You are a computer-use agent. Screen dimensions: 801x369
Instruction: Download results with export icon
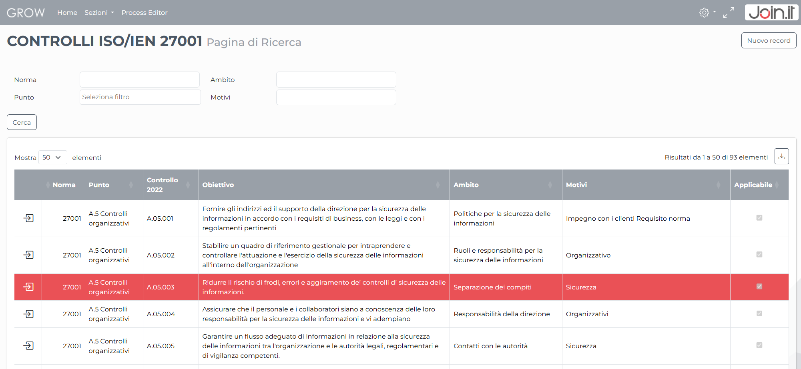click(781, 157)
